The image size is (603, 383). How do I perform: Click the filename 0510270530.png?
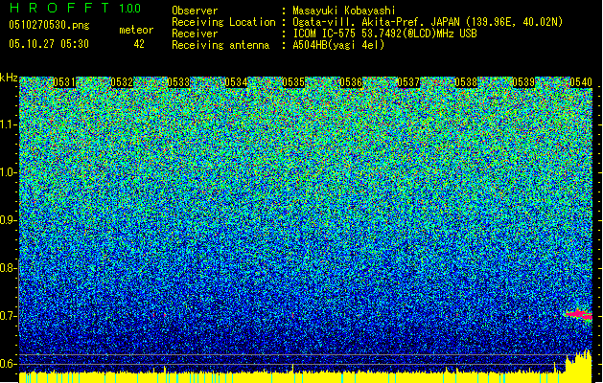point(49,26)
